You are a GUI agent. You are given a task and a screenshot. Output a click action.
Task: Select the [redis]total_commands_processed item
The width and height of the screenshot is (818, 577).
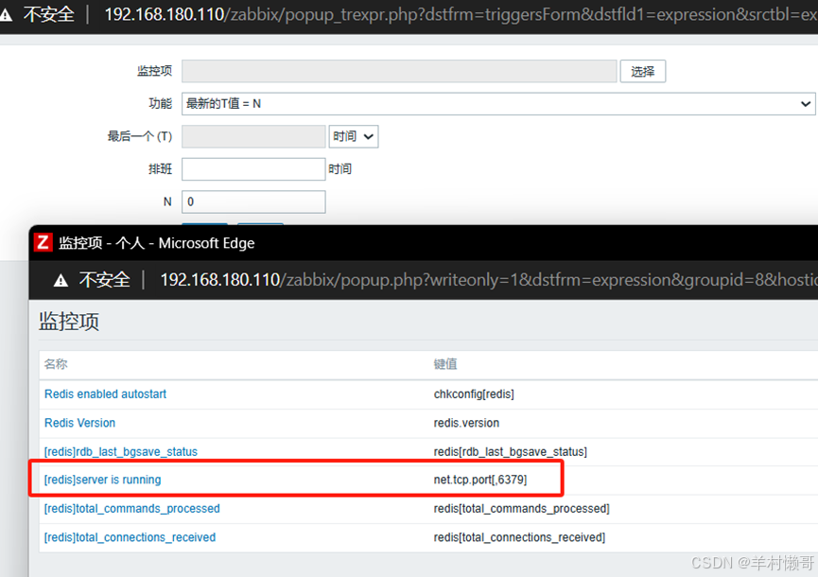(132, 508)
